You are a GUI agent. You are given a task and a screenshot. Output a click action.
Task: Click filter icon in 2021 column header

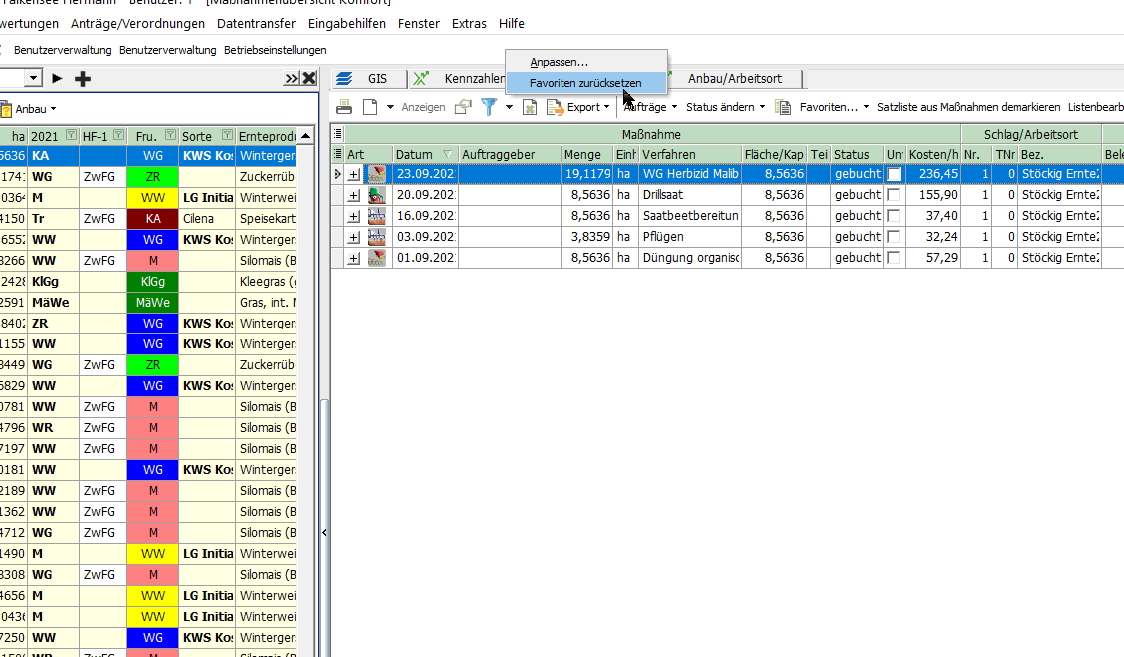click(71, 135)
